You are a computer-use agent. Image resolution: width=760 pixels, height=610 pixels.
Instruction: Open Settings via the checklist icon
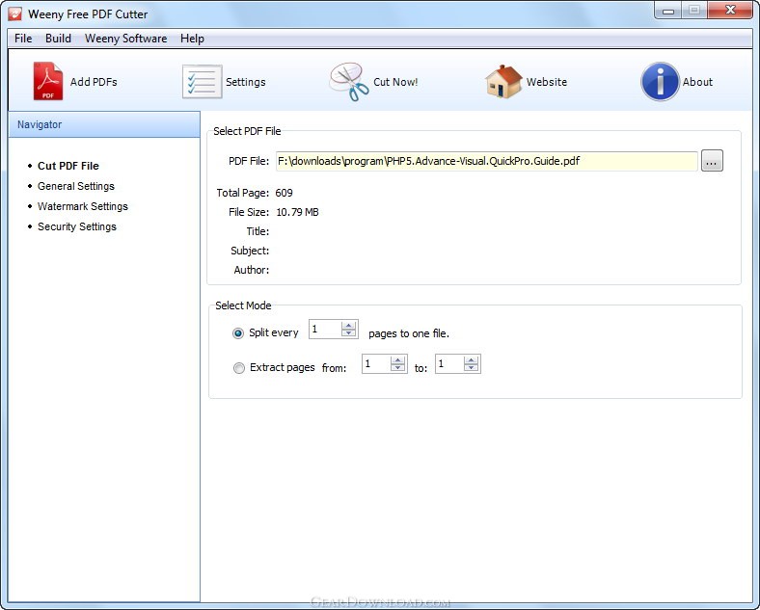click(203, 82)
